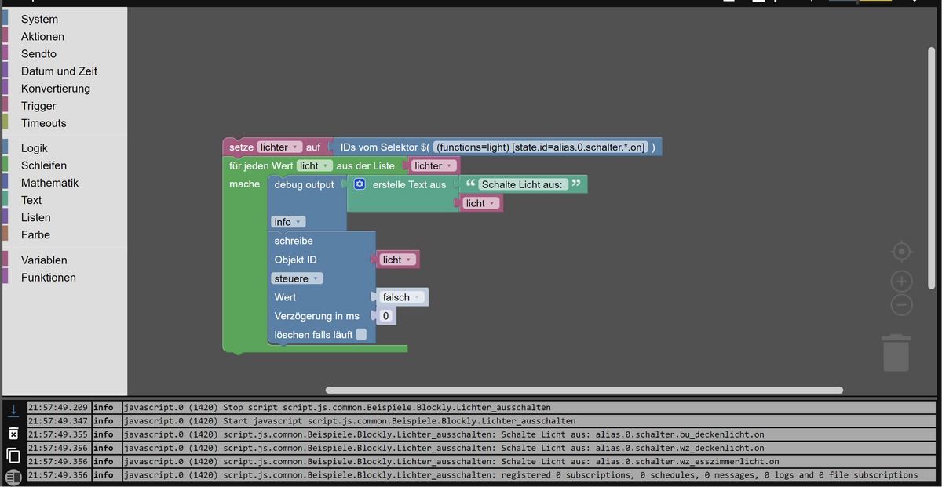Open the Listen toolbox category

pyautogui.click(x=35, y=216)
